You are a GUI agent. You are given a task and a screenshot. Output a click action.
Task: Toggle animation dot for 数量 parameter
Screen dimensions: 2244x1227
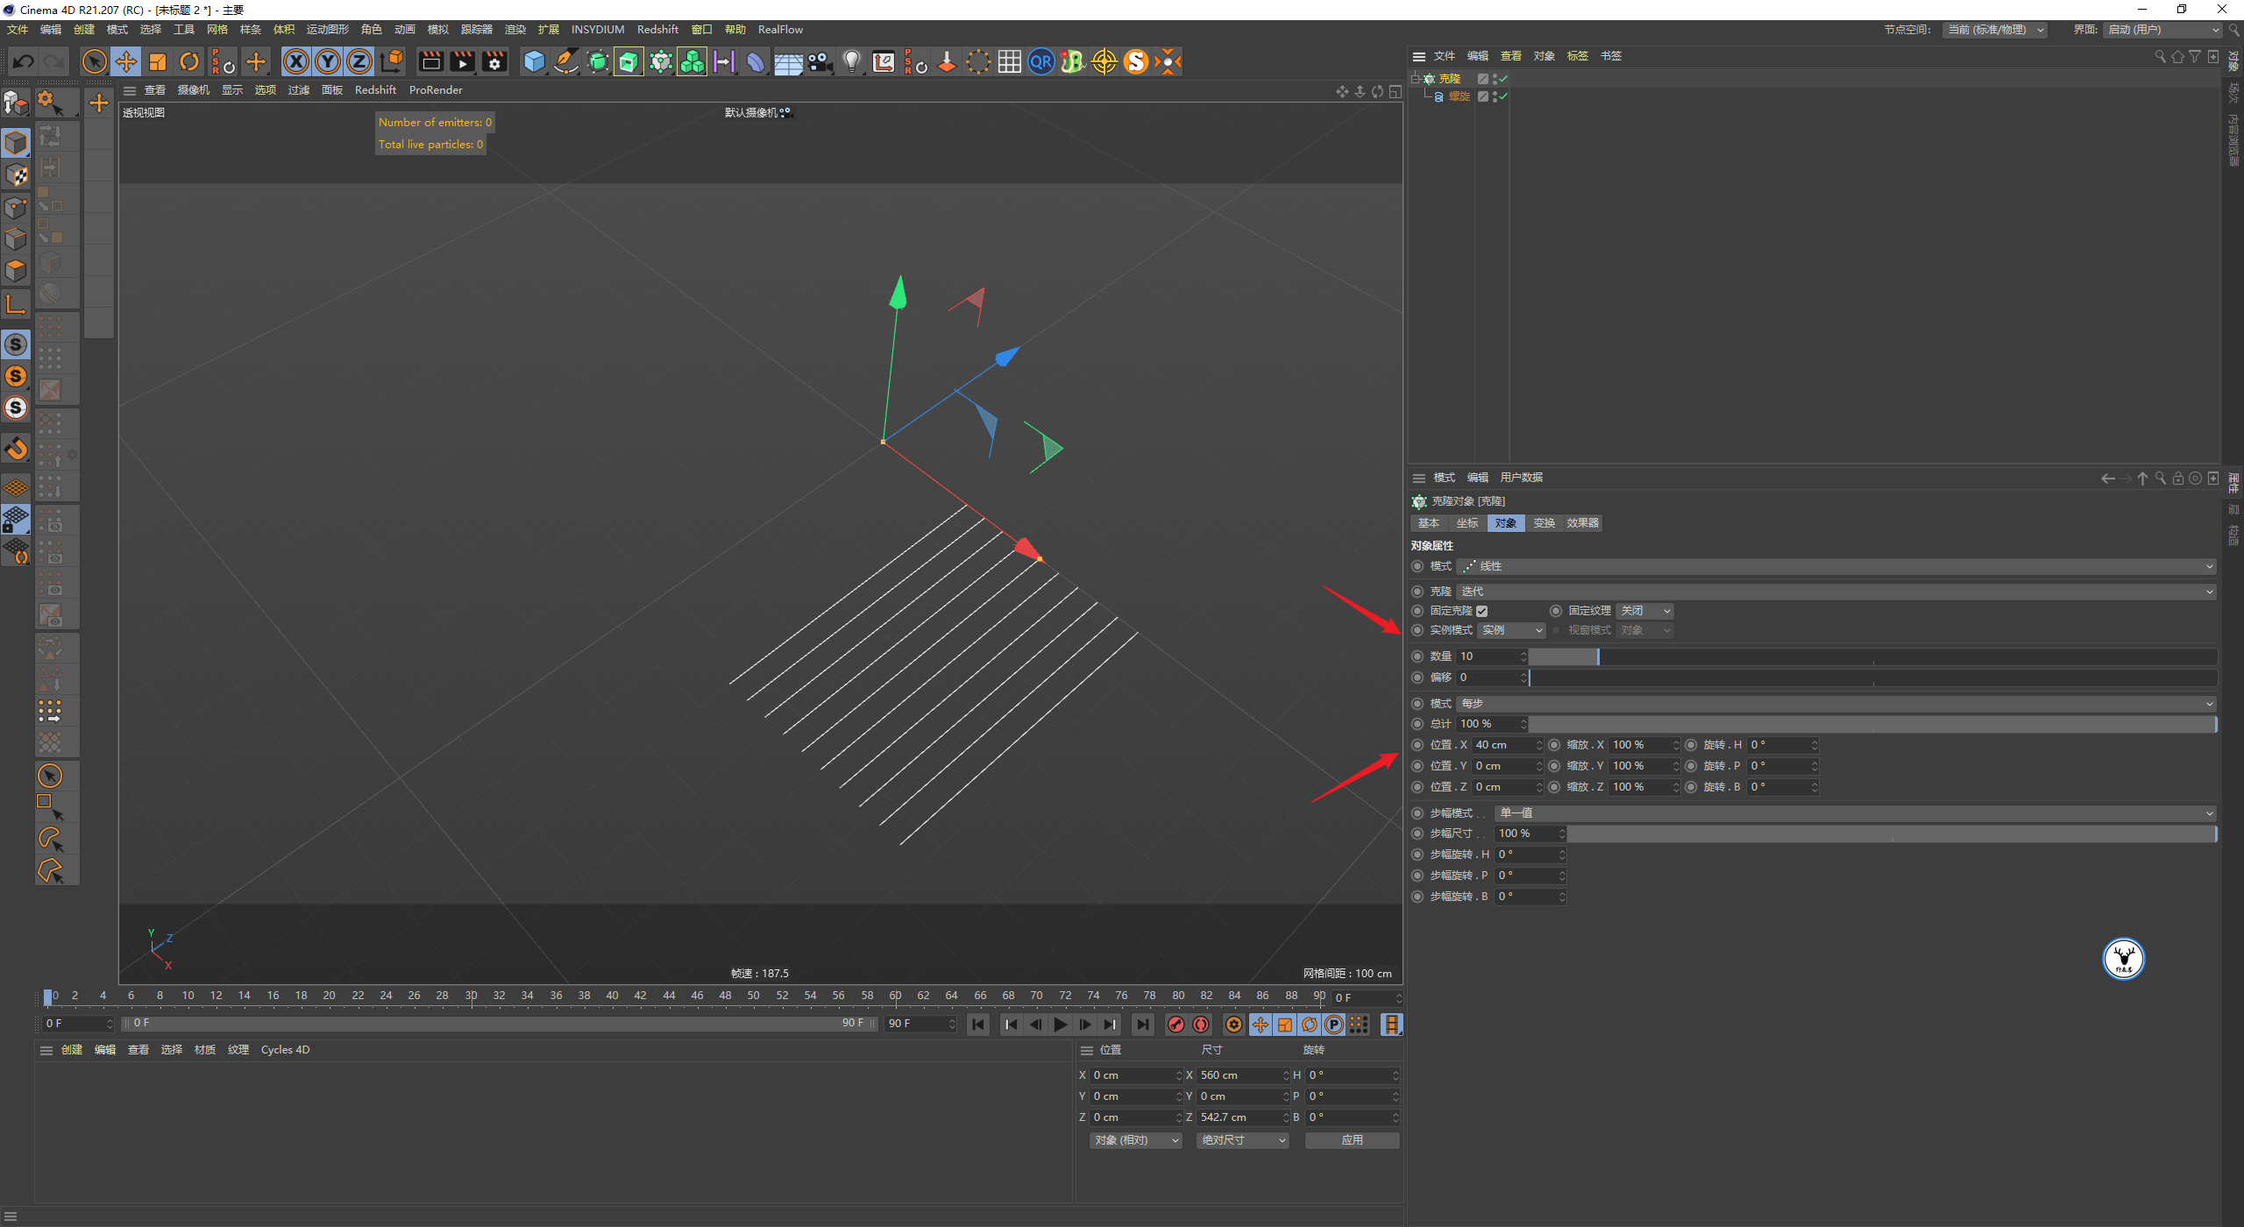pyautogui.click(x=1417, y=656)
